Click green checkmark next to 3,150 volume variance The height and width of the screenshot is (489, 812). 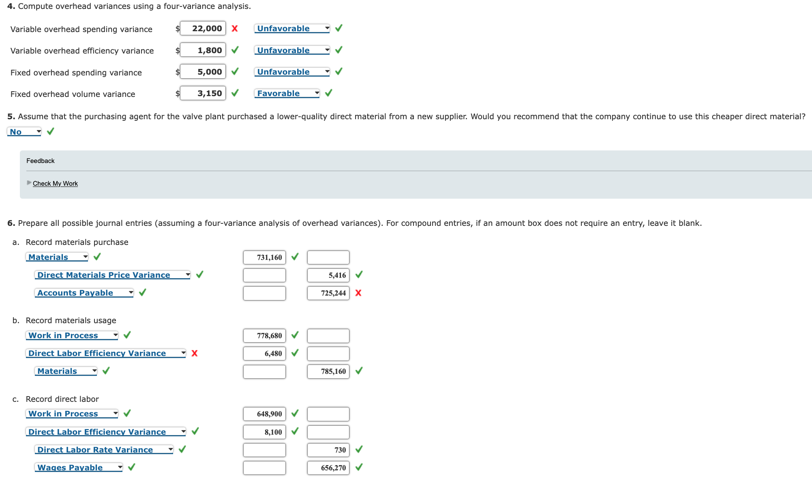pyautogui.click(x=235, y=93)
